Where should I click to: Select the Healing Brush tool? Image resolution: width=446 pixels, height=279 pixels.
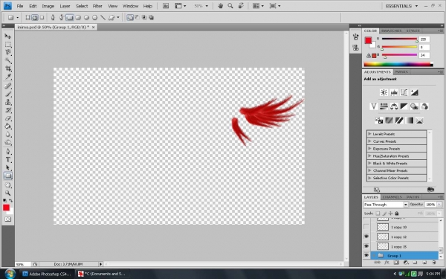[x=7, y=86]
